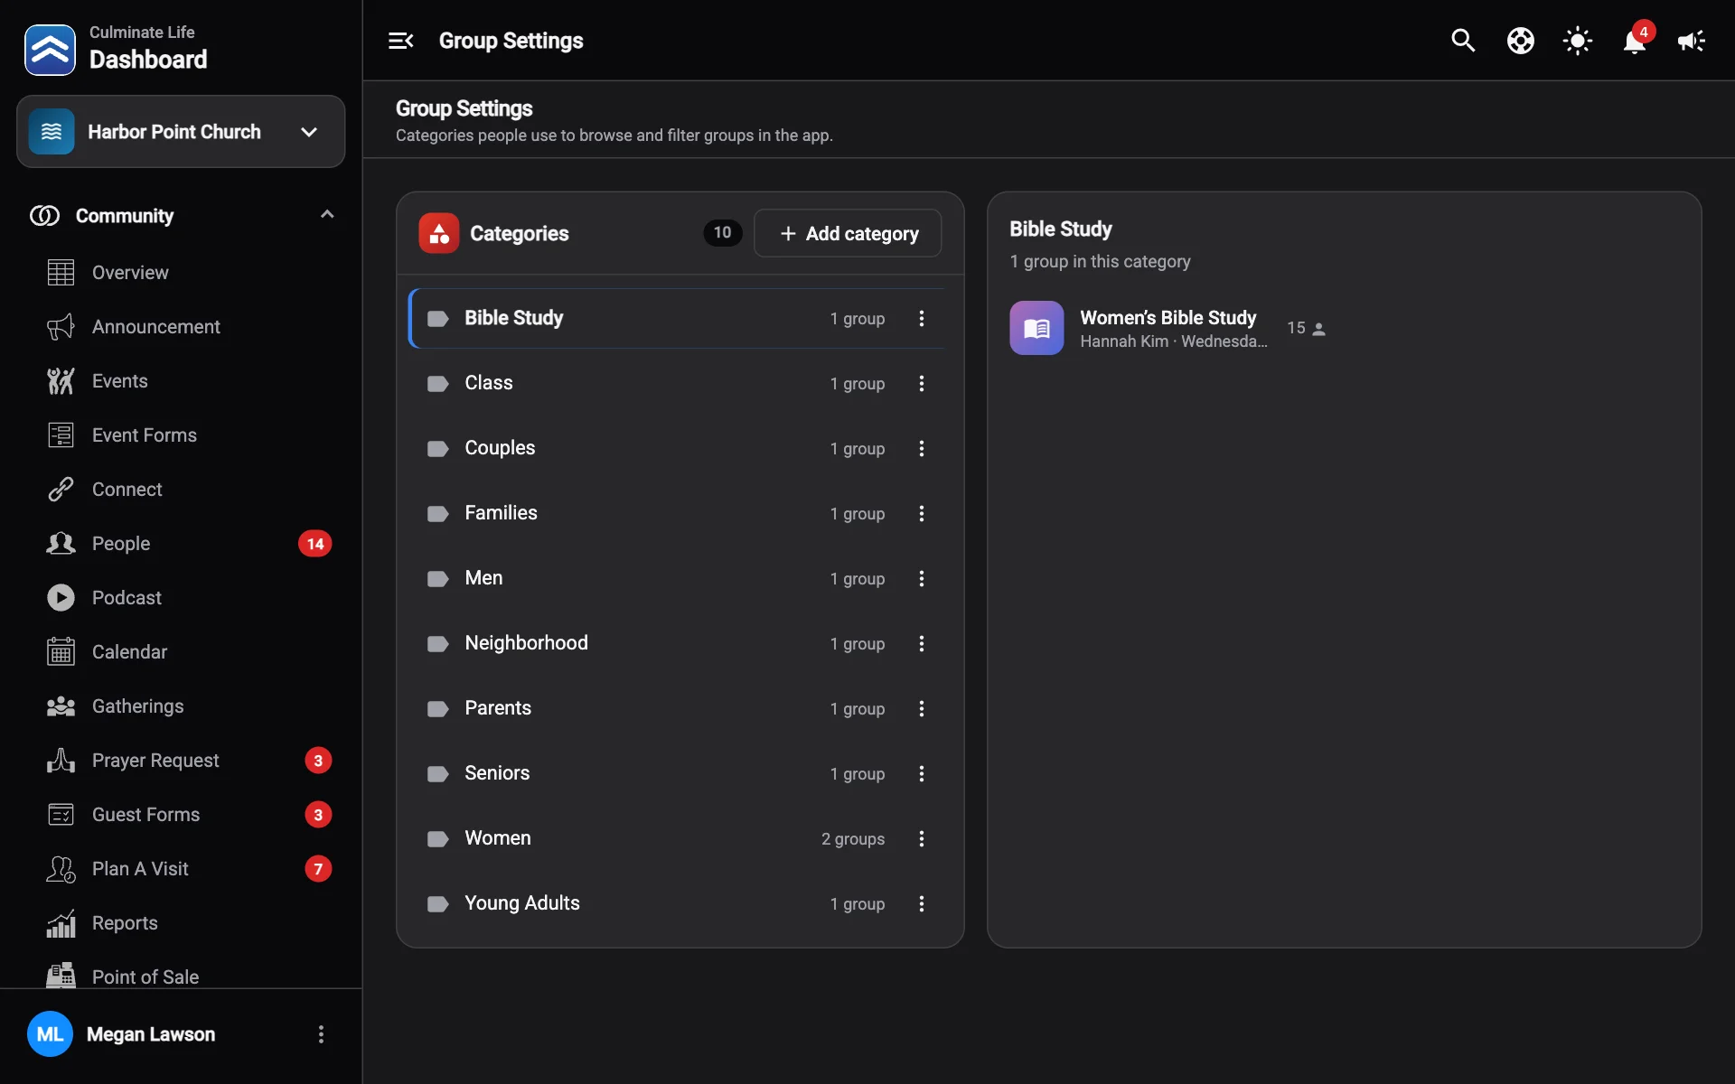Select the Young Adults category

point(678,903)
